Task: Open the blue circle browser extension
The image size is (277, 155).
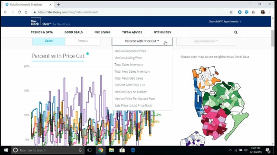Action: (x=240, y=12)
